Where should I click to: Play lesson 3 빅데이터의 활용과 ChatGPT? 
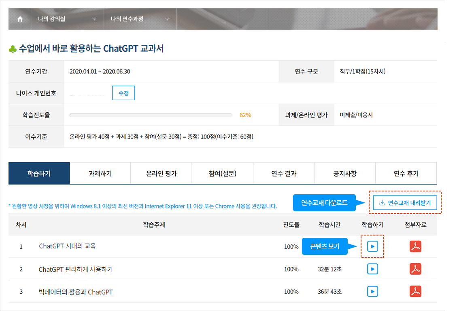(372, 292)
